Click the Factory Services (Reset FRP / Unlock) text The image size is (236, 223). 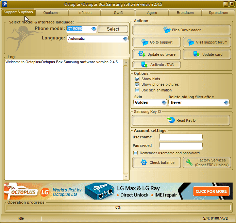212,162
